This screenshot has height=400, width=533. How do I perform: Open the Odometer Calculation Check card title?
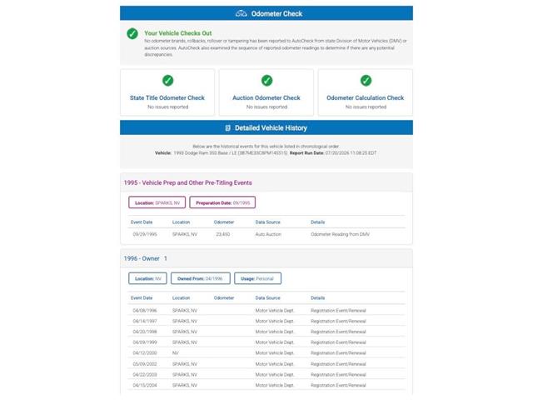pos(366,98)
